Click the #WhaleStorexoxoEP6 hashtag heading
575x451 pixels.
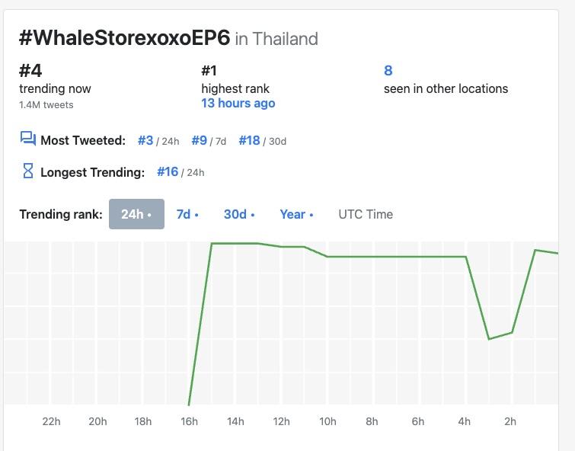point(124,37)
